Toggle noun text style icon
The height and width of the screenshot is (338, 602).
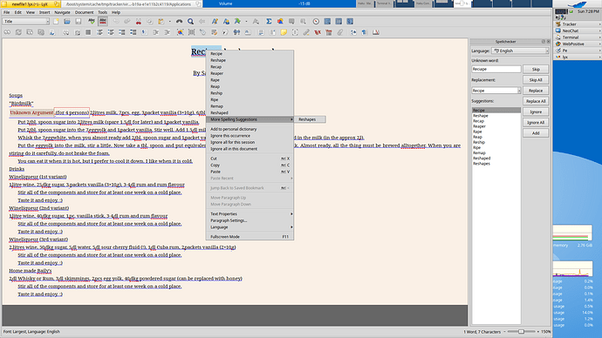pos(226,22)
